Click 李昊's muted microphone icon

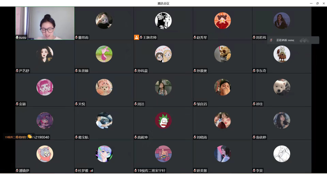tap(254, 171)
